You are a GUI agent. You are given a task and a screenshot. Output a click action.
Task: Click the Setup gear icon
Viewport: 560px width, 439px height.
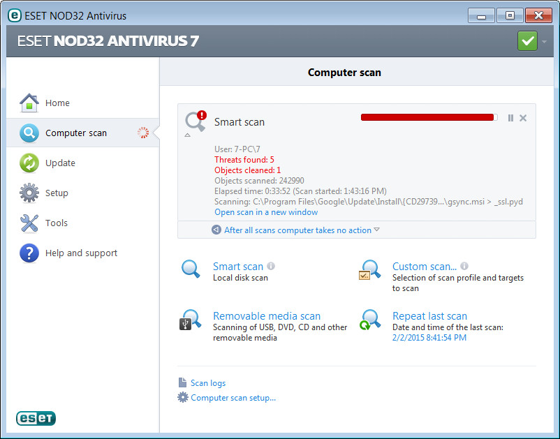click(x=29, y=193)
